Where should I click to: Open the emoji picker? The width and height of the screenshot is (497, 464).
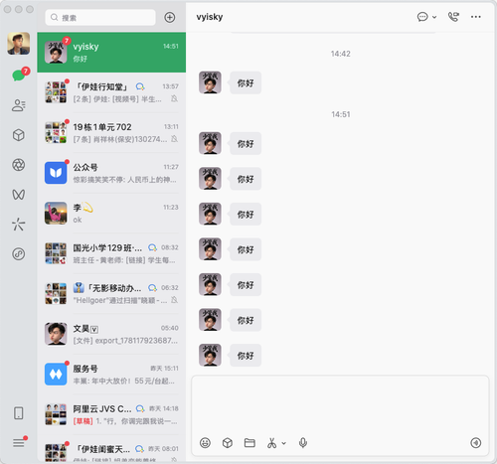tap(205, 443)
